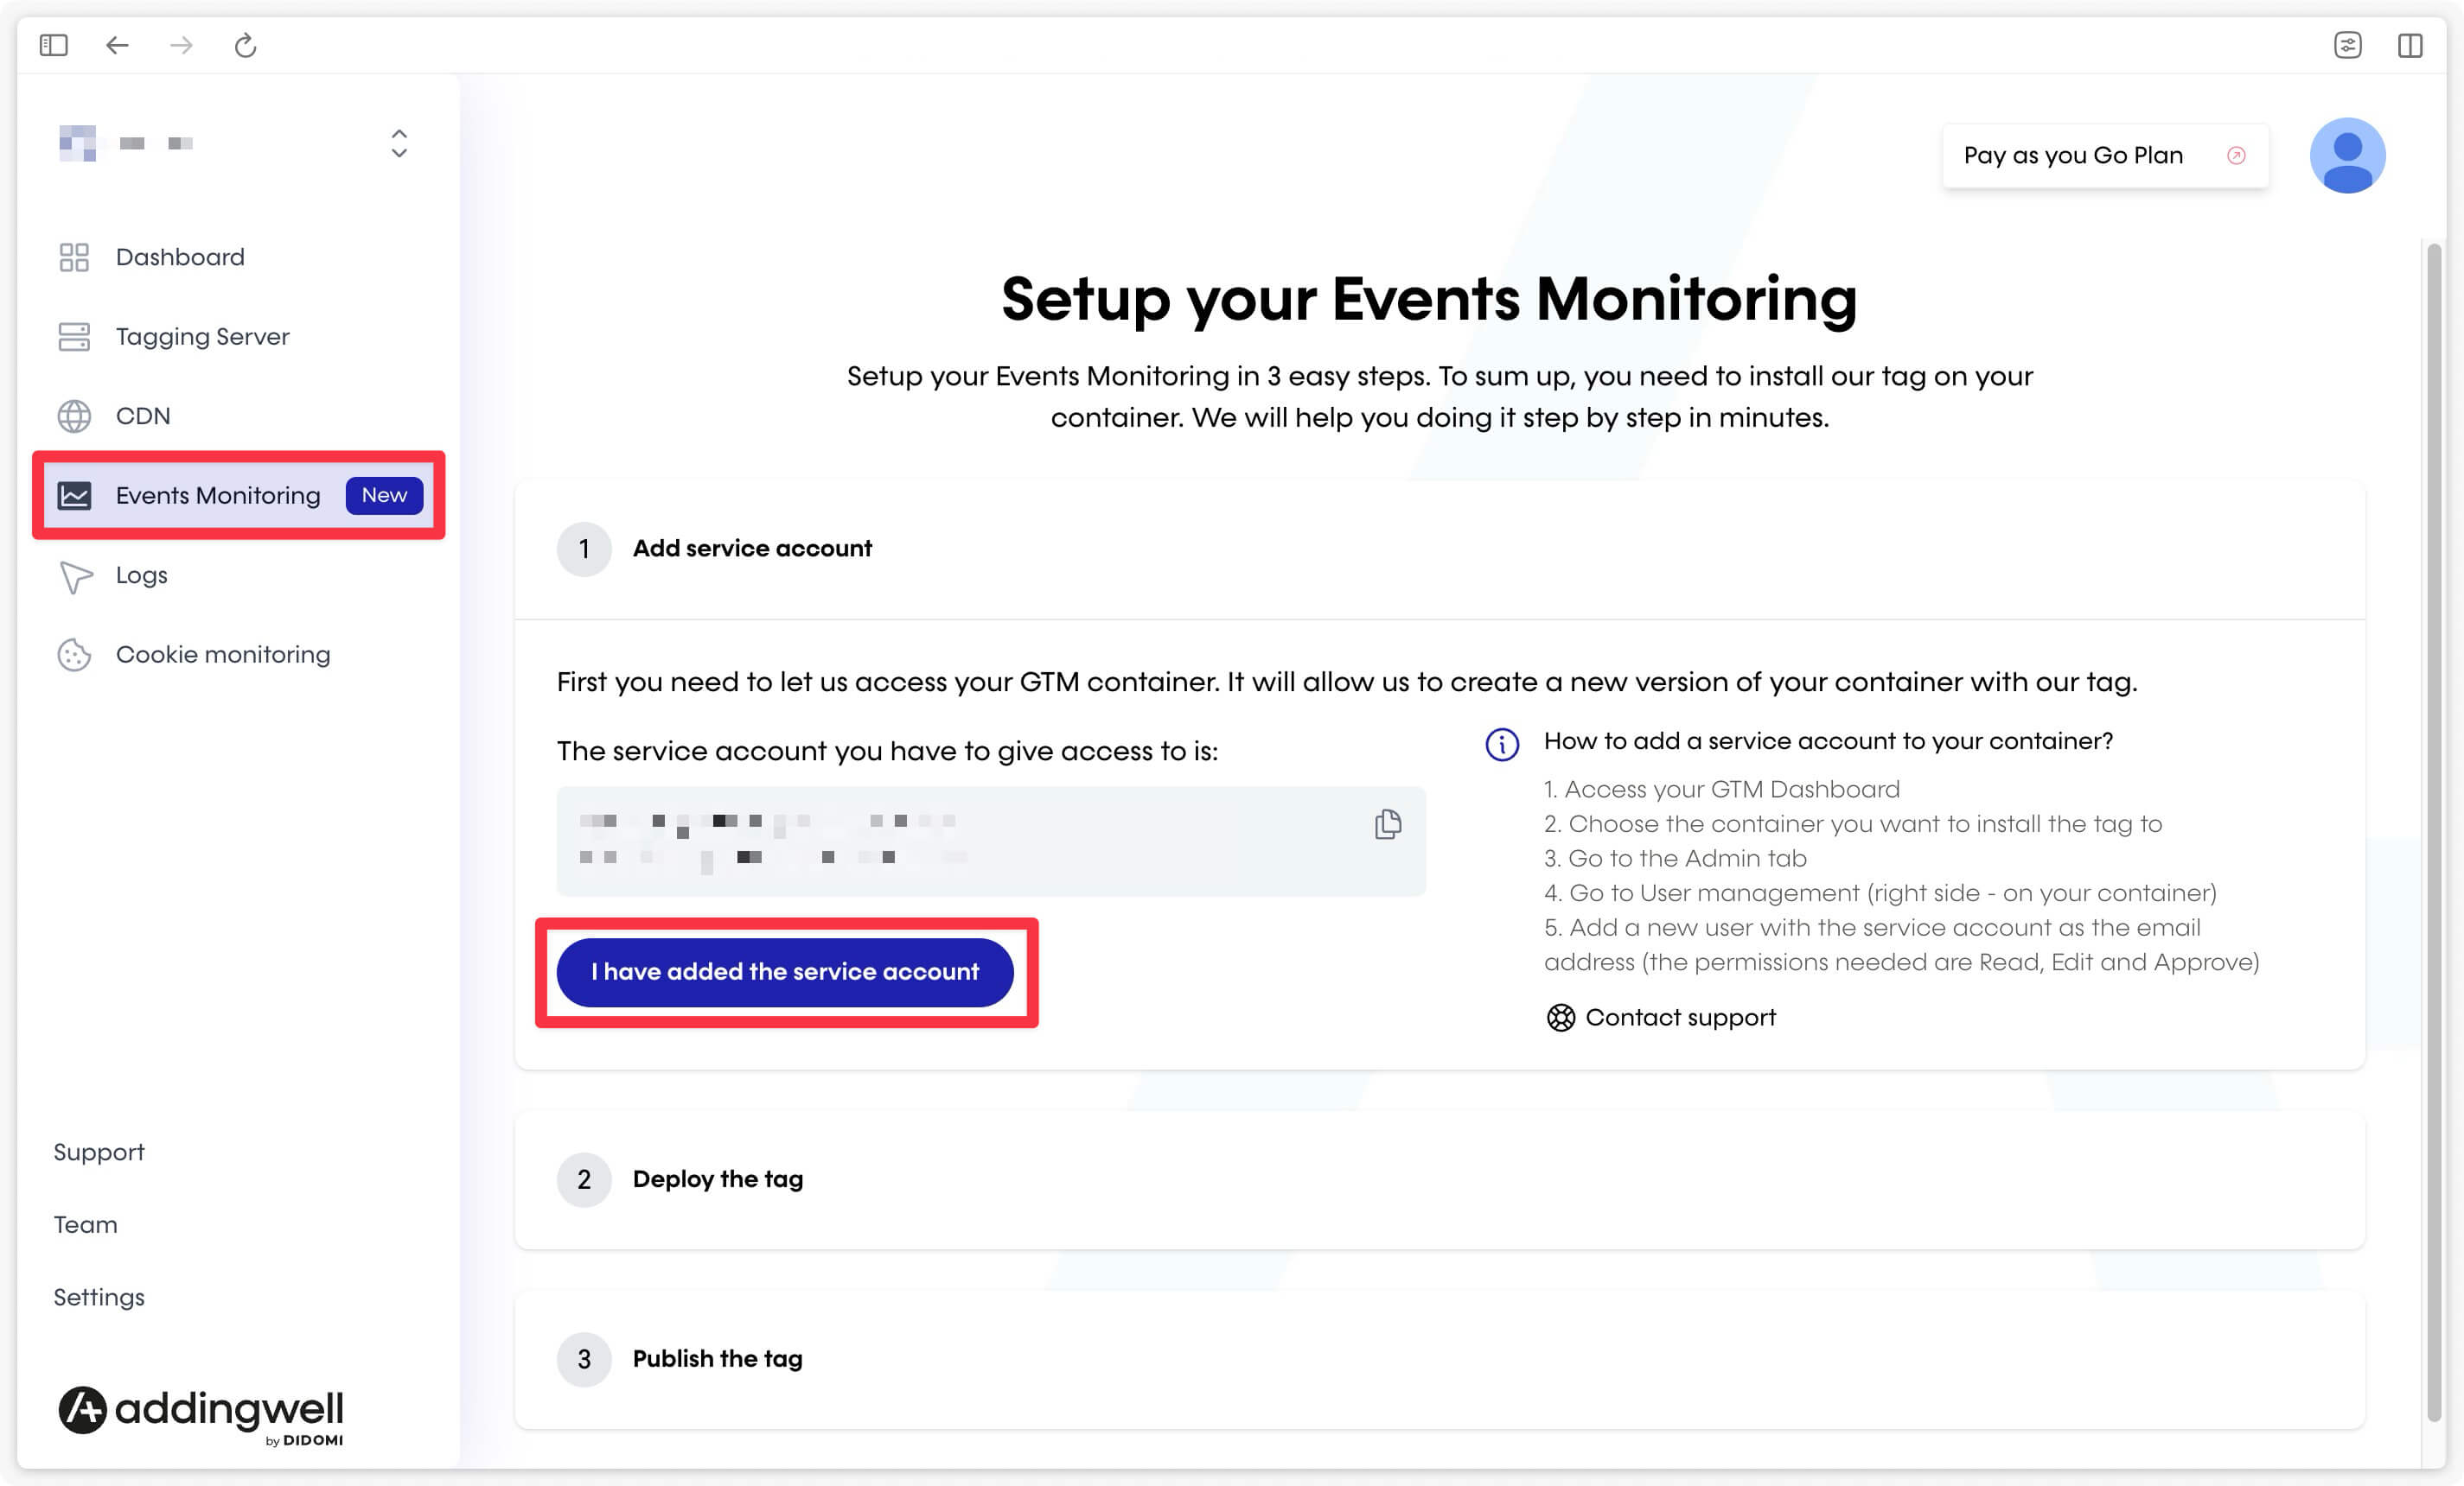This screenshot has width=2464, height=1486.
Task: Expand step 3 Publish the tag
Action: (1439, 1359)
